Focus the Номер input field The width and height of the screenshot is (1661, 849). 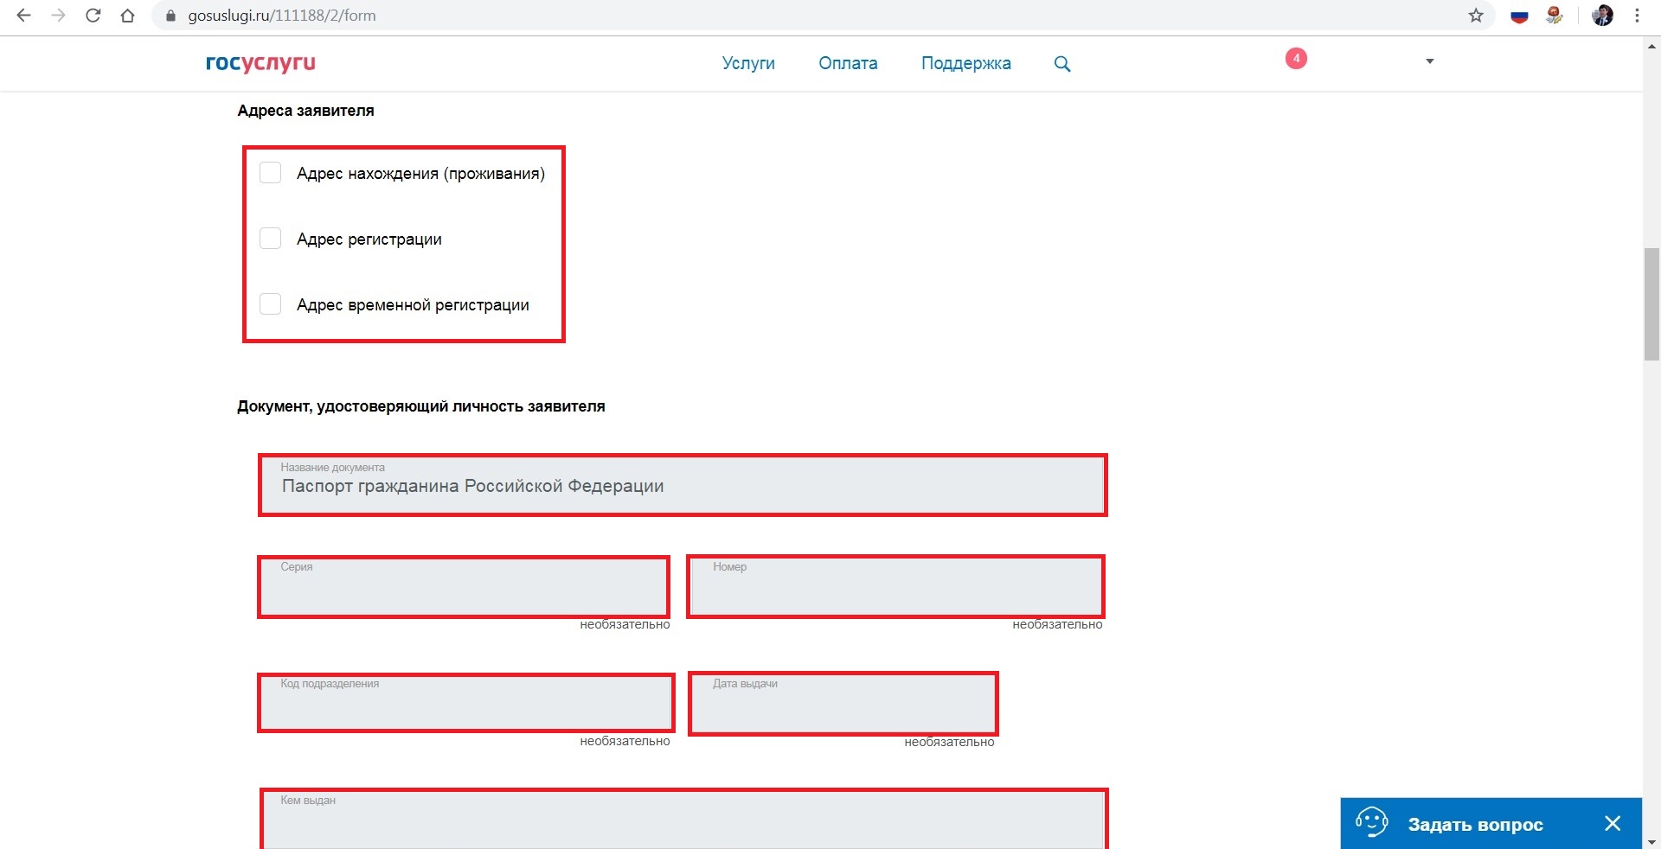(896, 587)
